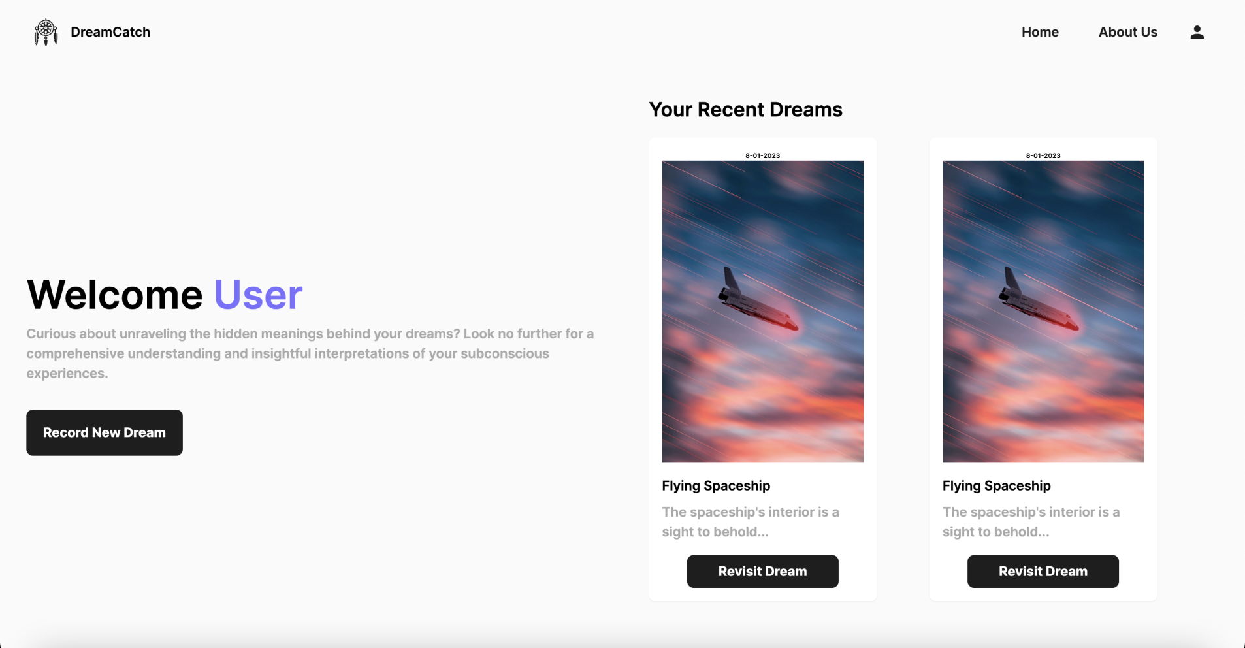
Task: Select the first Flying Spaceship title
Action: [x=716, y=485]
